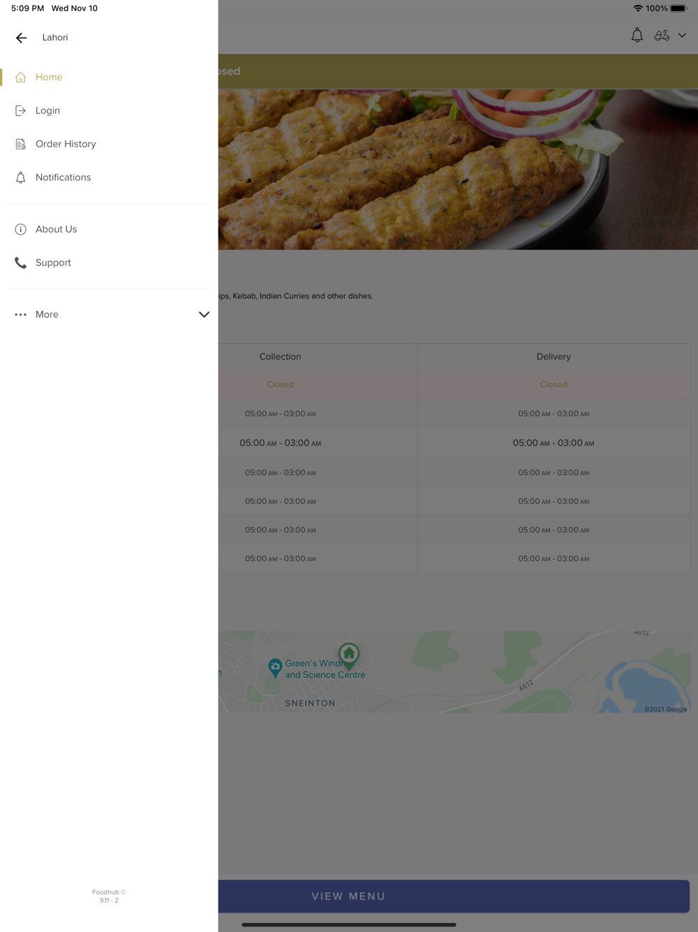Click the Foodhub version footer text

109,896
